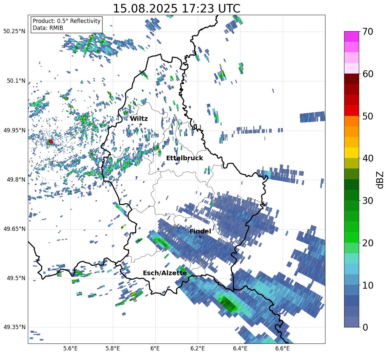This screenshot has width=388, height=355.
Task: Click the colorbar tick value 10
Action: coord(368,285)
